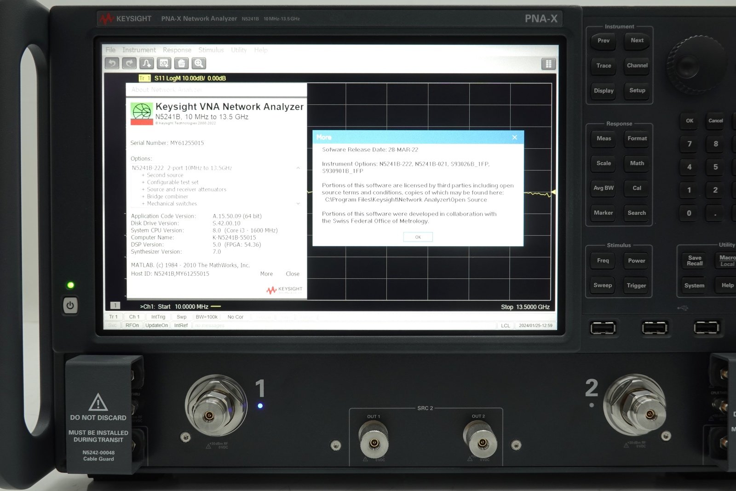This screenshot has height=491, width=736.
Task: Click the options list up arrow
Action: 298,168
